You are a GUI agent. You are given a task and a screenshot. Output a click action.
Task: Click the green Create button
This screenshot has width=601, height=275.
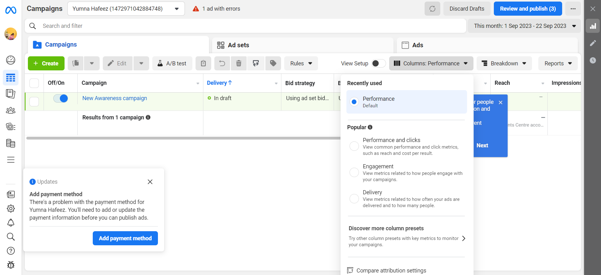click(46, 64)
